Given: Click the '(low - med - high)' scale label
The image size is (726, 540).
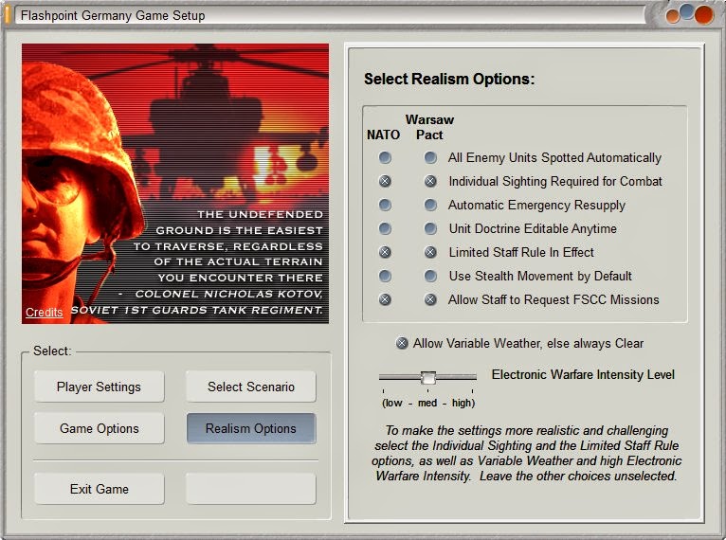Looking at the screenshot, I should (428, 403).
